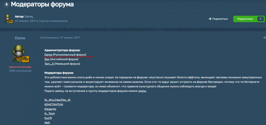Open the Spy English forum admin link
Image resolution: width=266 pixels, height=125 pixels.
[47, 59]
